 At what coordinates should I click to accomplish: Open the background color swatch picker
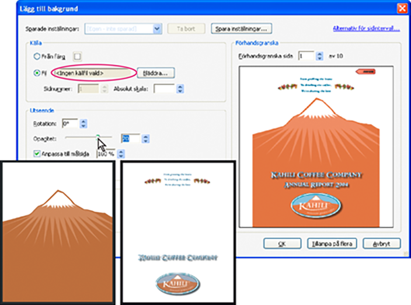tap(77, 57)
